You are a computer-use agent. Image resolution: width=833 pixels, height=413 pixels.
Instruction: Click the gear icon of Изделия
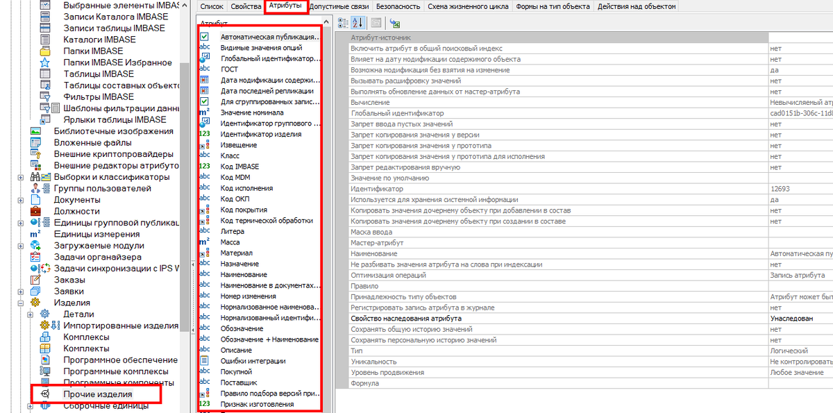(36, 303)
